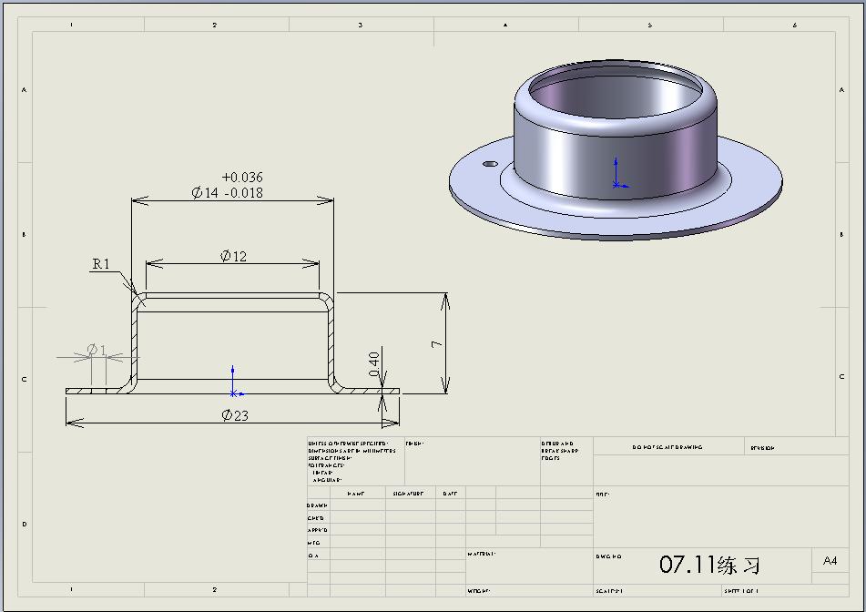The width and height of the screenshot is (866, 612).
Task: Click zone label 6 on the border
Action: tap(795, 25)
